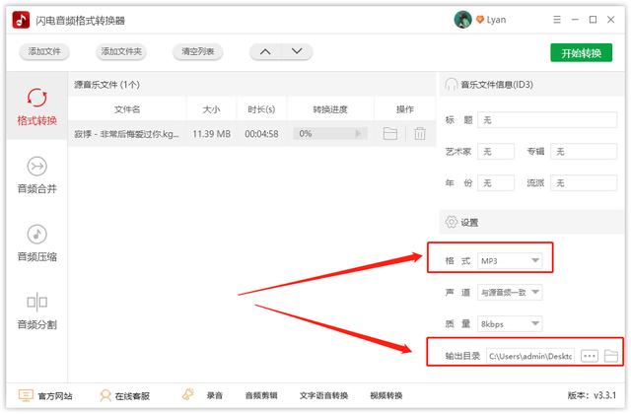Screen dimensions: 631x414
Task: Click the 时长(s) column header
Action: 261,109
